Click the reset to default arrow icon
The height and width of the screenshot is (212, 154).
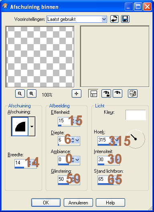pos(114,19)
